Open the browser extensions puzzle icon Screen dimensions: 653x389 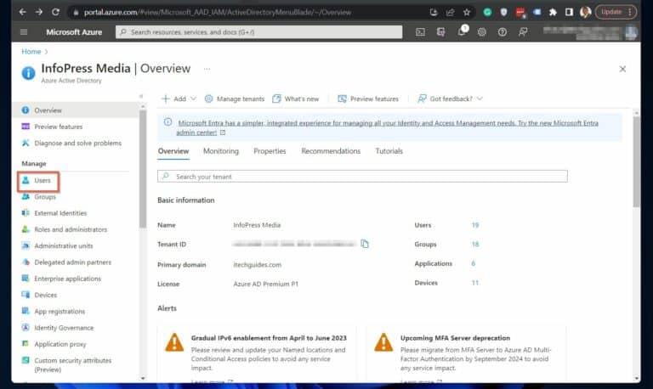click(553, 12)
